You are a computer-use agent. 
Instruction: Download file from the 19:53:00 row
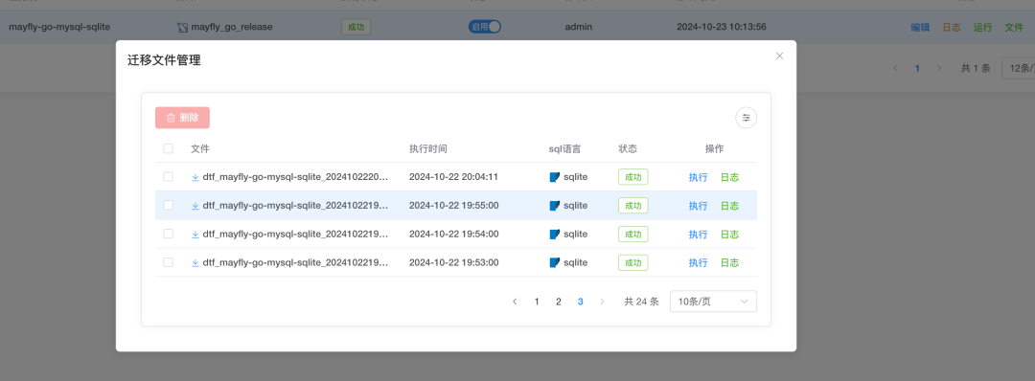coord(195,262)
